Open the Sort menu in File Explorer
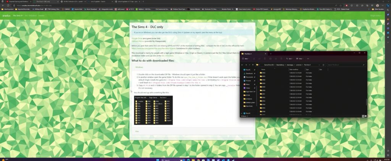The width and height of the screenshot is (391, 161). click(291, 59)
